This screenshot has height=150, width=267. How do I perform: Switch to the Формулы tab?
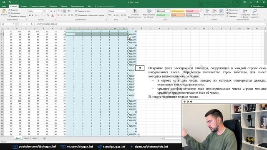(53, 6)
